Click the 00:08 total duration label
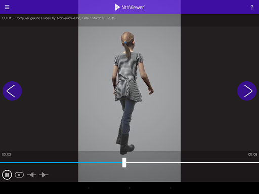Image resolution: width=259 pixels, height=194 pixels. pos(252,154)
